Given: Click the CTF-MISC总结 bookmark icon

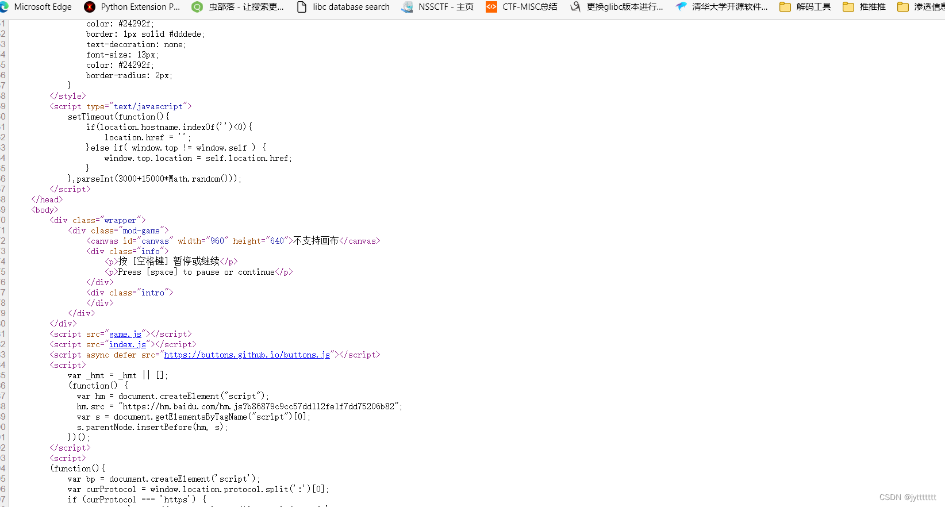Looking at the screenshot, I should 491,7.
